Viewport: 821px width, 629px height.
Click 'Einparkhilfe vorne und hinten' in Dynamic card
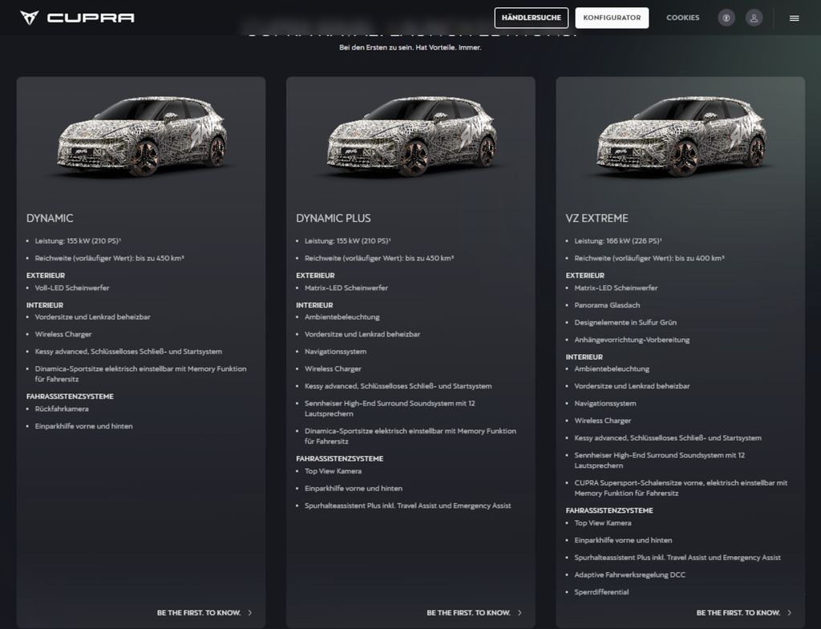coord(83,426)
